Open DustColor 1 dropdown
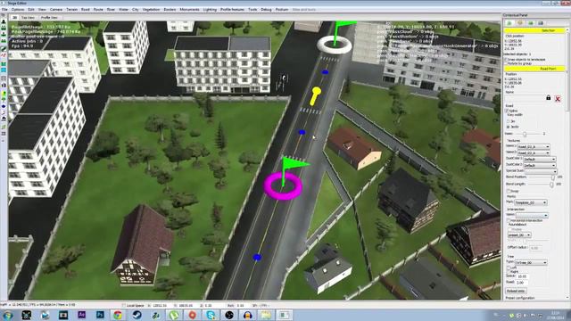The image size is (571, 321). [x=539, y=159]
